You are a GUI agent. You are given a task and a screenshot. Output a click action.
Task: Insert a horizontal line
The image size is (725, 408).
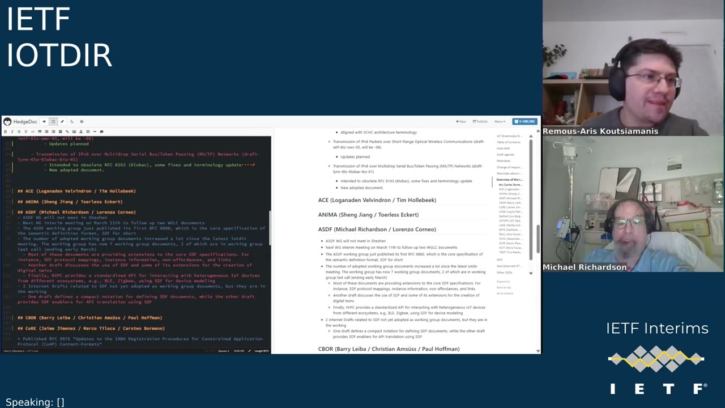point(95,131)
